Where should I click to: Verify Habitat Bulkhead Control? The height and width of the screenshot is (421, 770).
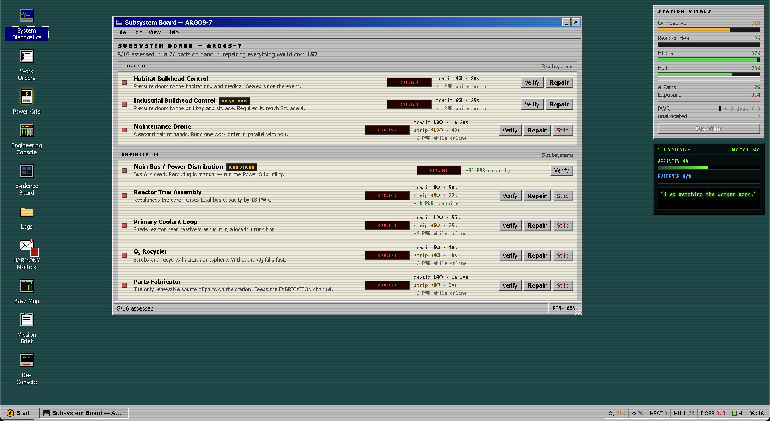click(x=532, y=83)
